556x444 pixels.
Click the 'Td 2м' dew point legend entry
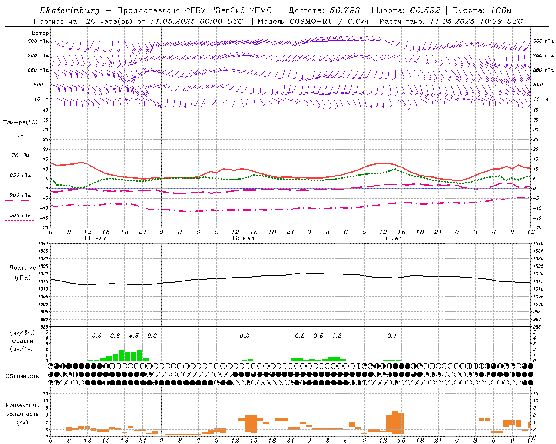[20, 155]
